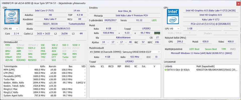Click the Intel Kaby Lake-Y Premium PCH field

tap(132, 15)
